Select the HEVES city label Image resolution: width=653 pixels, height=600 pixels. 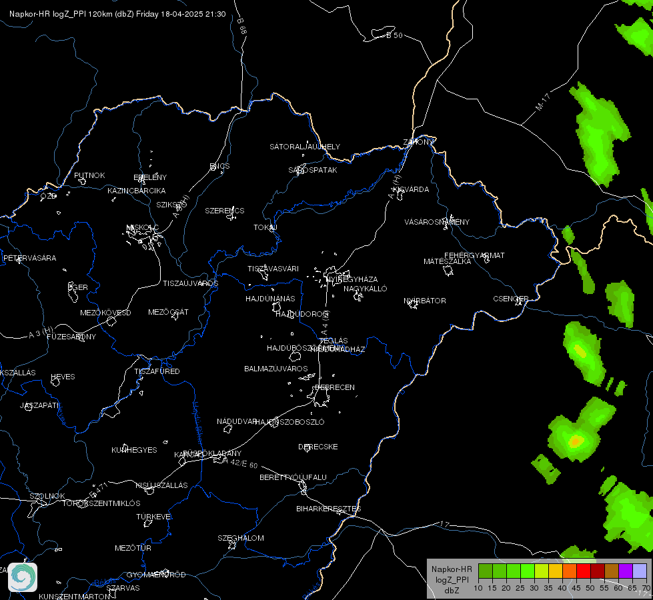click(x=63, y=377)
